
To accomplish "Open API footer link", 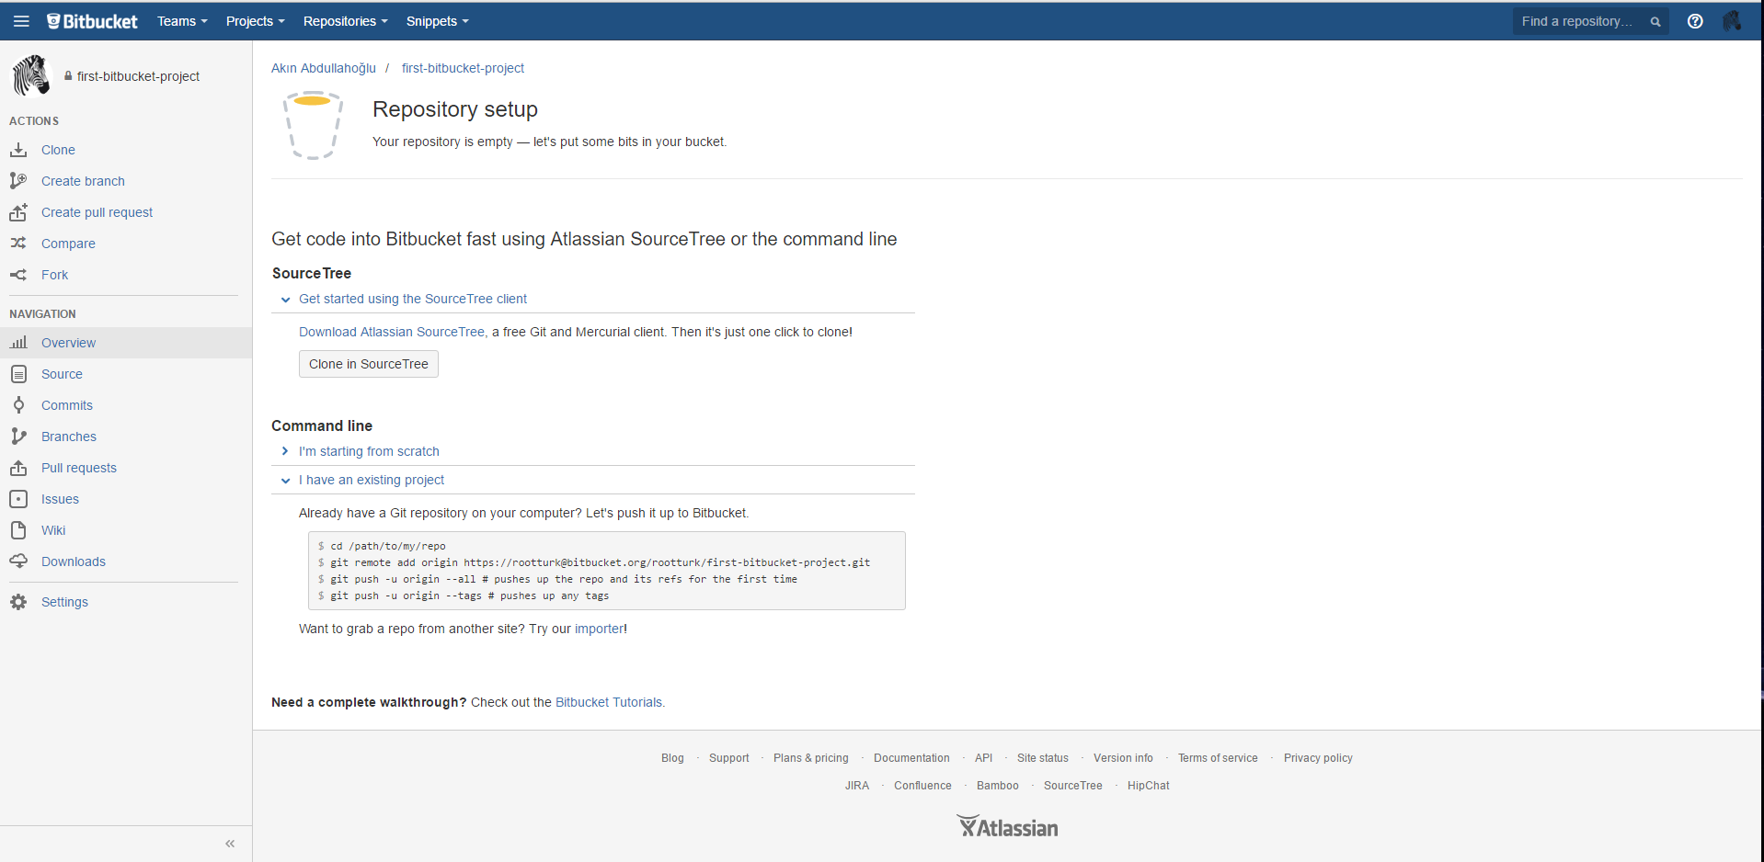I will click(x=983, y=758).
